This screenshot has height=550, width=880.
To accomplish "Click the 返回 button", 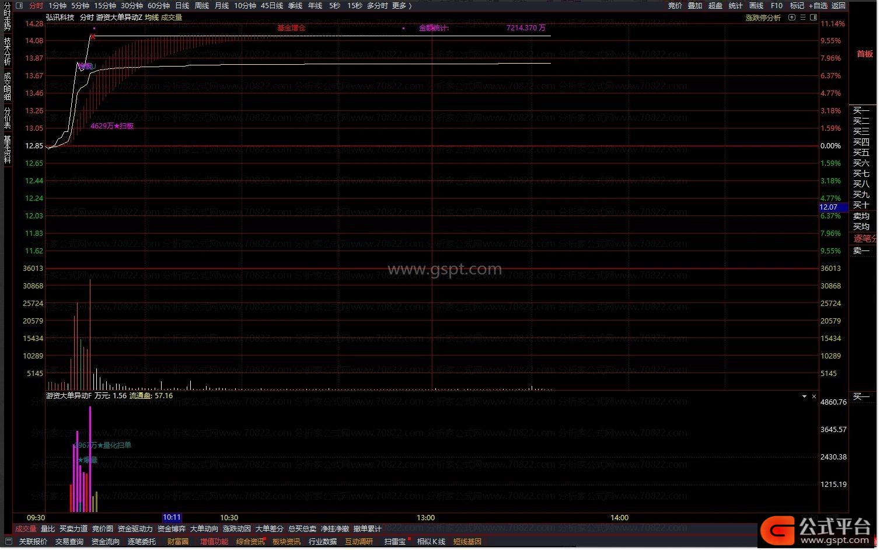I will coord(839,6).
